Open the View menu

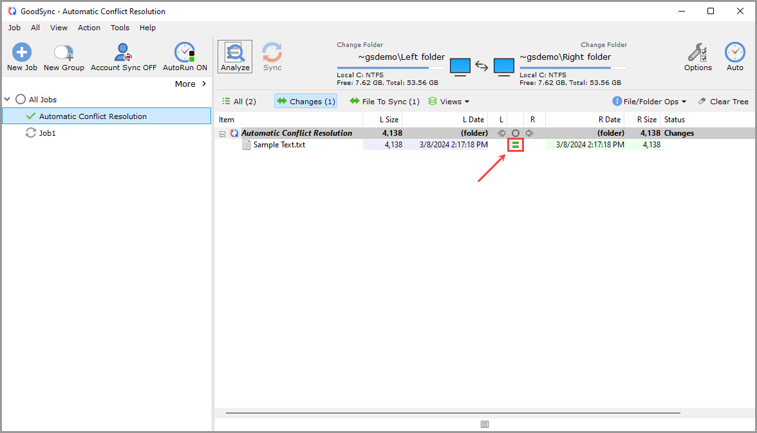[x=59, y=28]
